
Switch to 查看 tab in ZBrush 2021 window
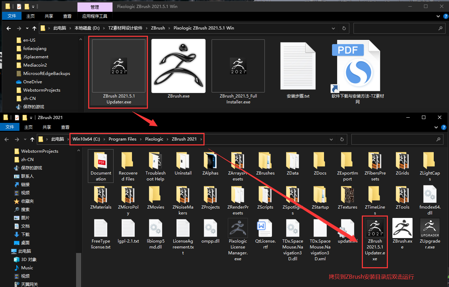[65, 127]
